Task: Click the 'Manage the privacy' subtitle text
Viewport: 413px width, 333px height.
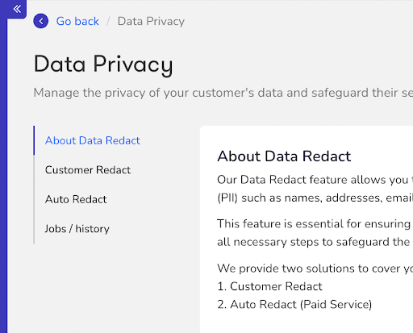Action: [x=223, y=93]
